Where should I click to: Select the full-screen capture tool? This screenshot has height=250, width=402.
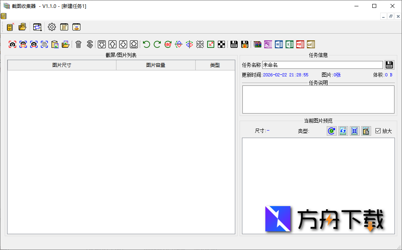tap(12, 44)
